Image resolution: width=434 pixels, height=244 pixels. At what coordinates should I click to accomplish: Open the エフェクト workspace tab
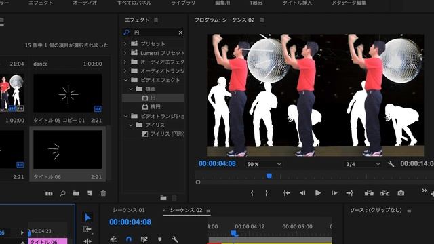point(41,3)
